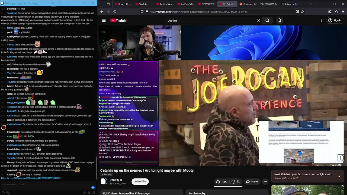Click the video player to pause playback
Viewport: 347px width, 195px height.
click(222, 95)
